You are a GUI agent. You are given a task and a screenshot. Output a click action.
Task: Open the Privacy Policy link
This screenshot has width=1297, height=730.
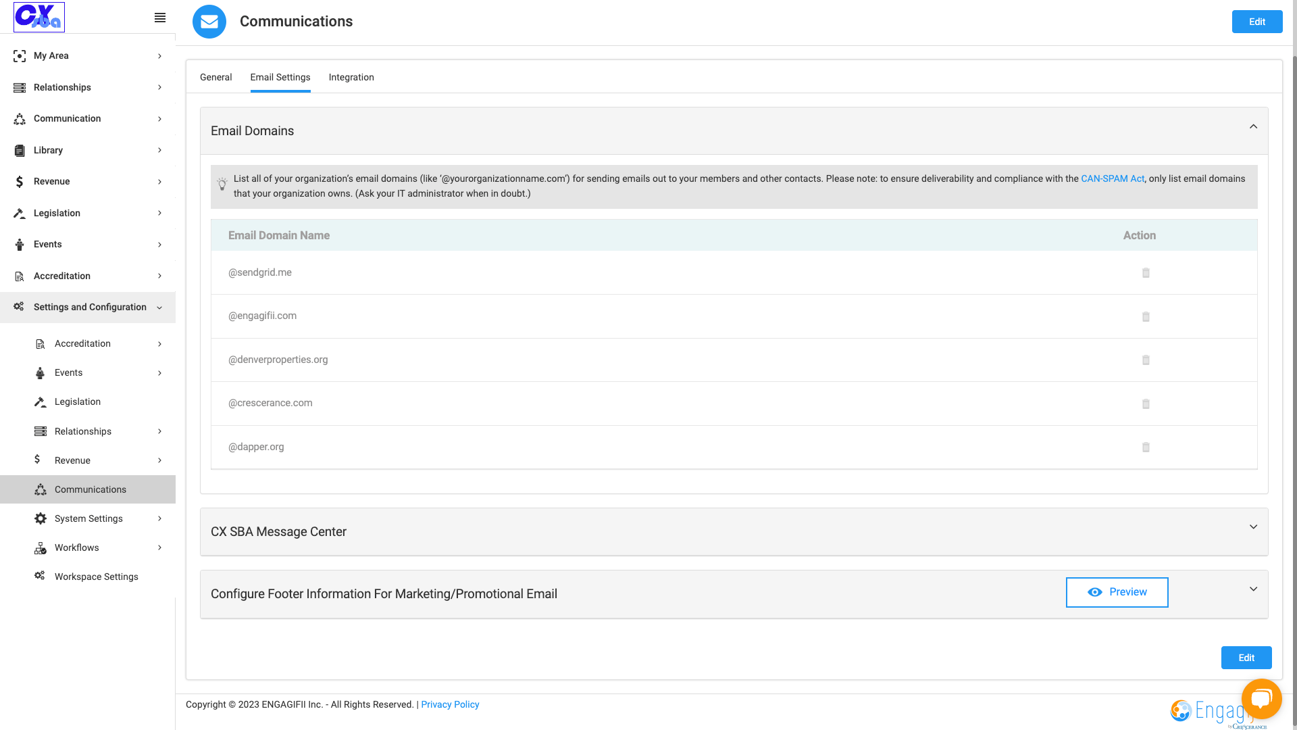[450, 704]
